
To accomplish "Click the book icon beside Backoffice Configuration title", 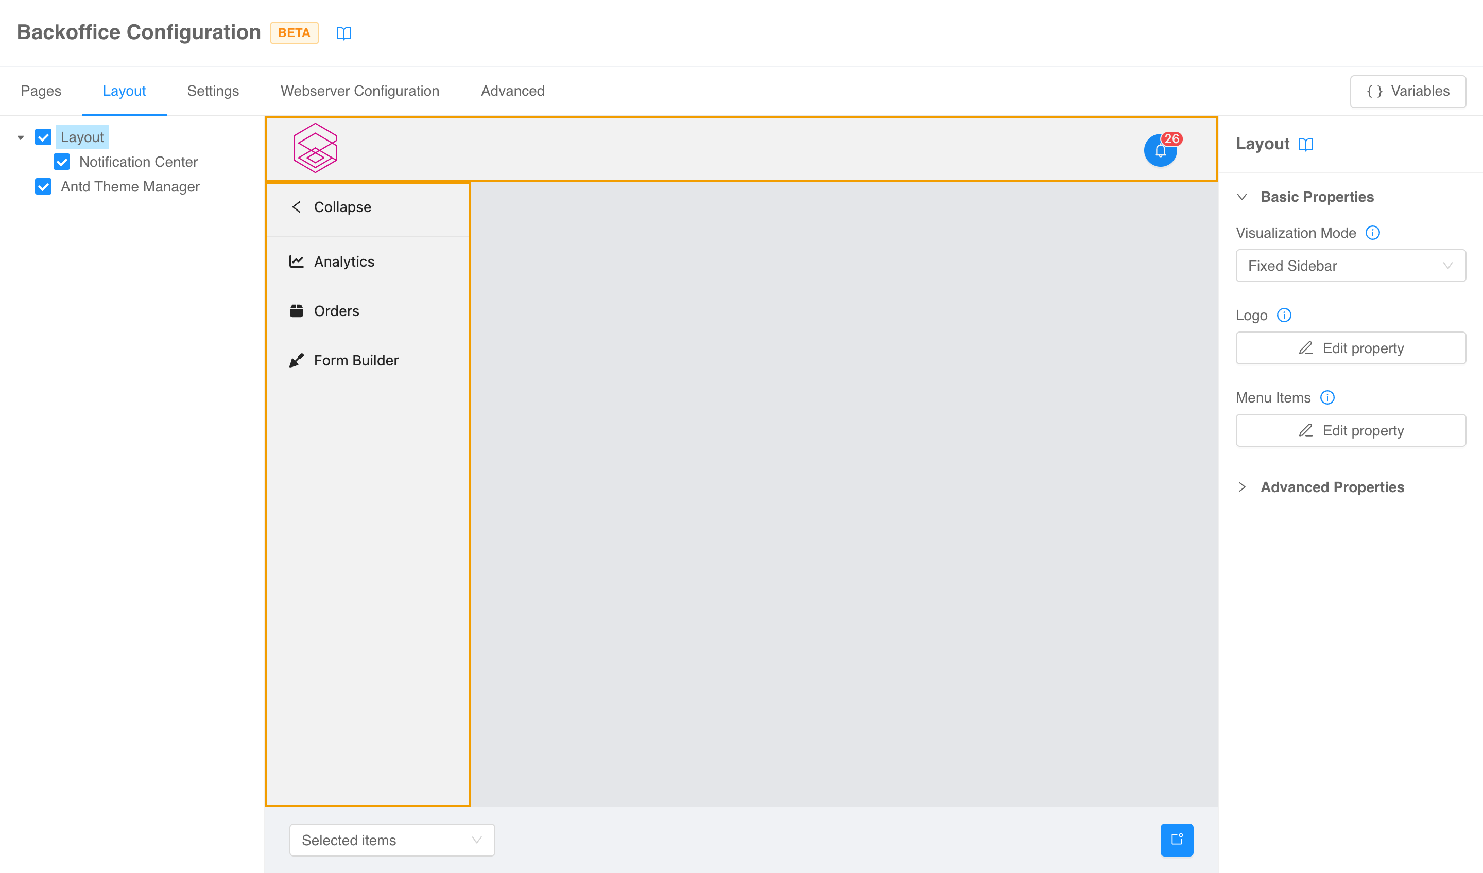I will point(344,33).
